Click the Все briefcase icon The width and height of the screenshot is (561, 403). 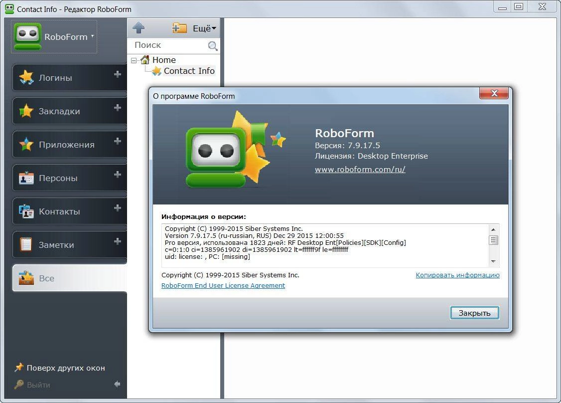[x=26, y=278]
